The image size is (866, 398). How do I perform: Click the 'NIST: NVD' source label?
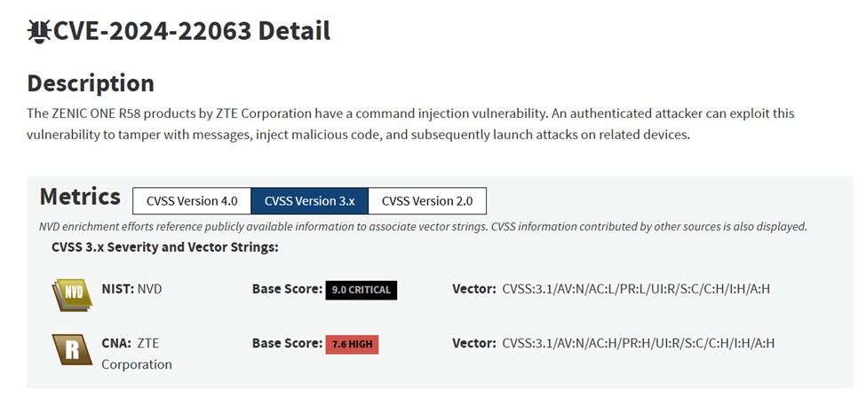131,289
